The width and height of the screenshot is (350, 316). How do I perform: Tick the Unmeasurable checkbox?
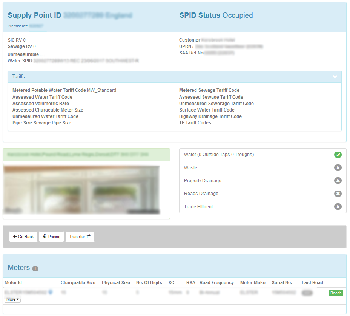coord(42,54)
